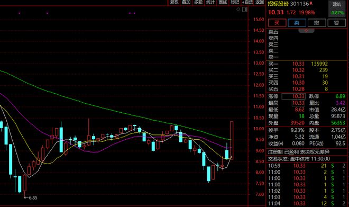349x207 pixels.
Task: Click the 返回 back button
Action: click(260, 2)
